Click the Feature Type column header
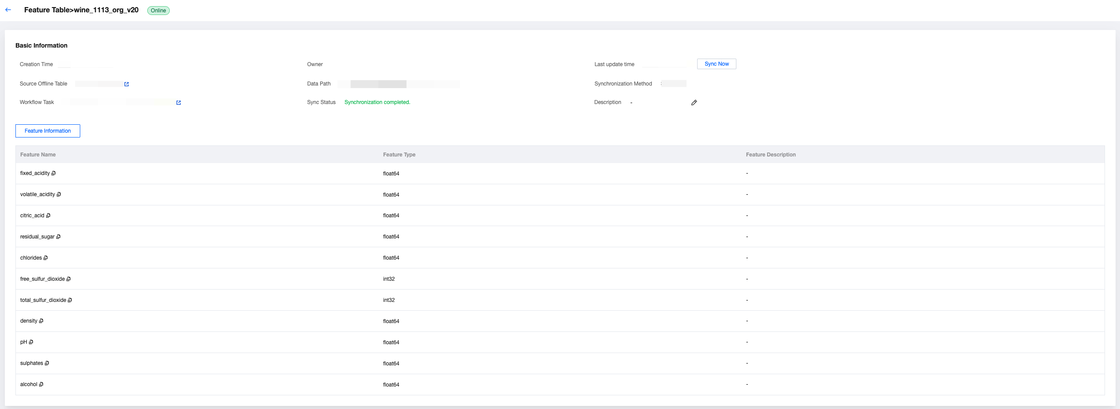1120x409 pixels. [399, 155]
